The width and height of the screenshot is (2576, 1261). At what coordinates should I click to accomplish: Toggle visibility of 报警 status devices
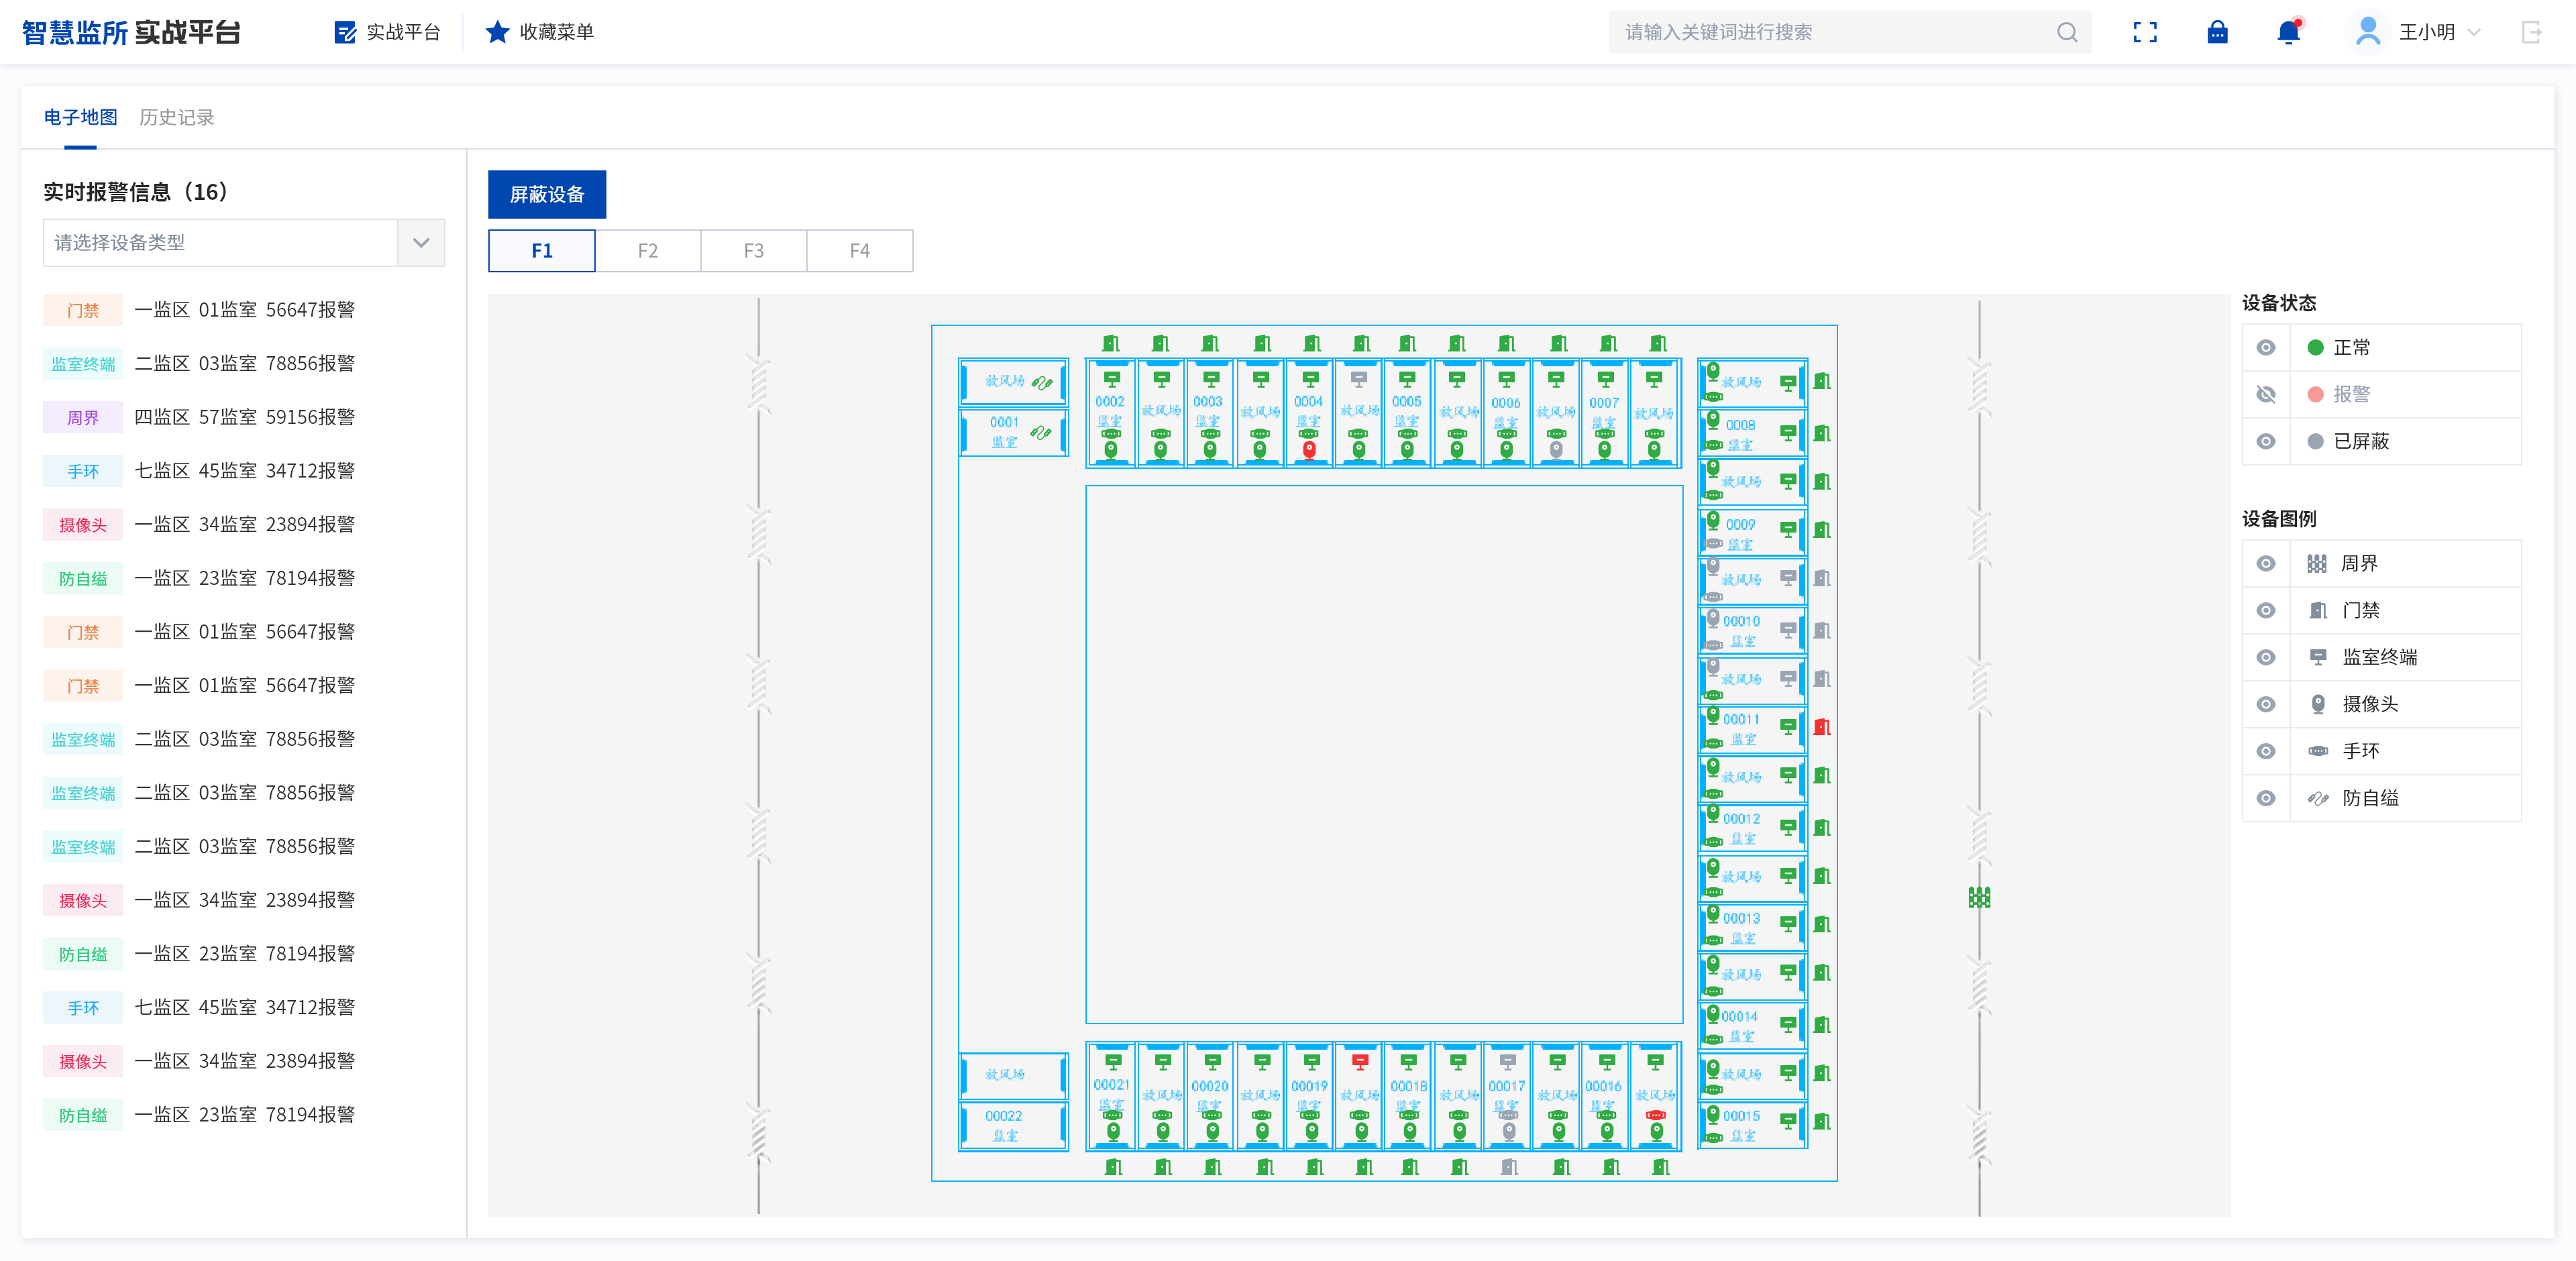tap(2266, 394)
